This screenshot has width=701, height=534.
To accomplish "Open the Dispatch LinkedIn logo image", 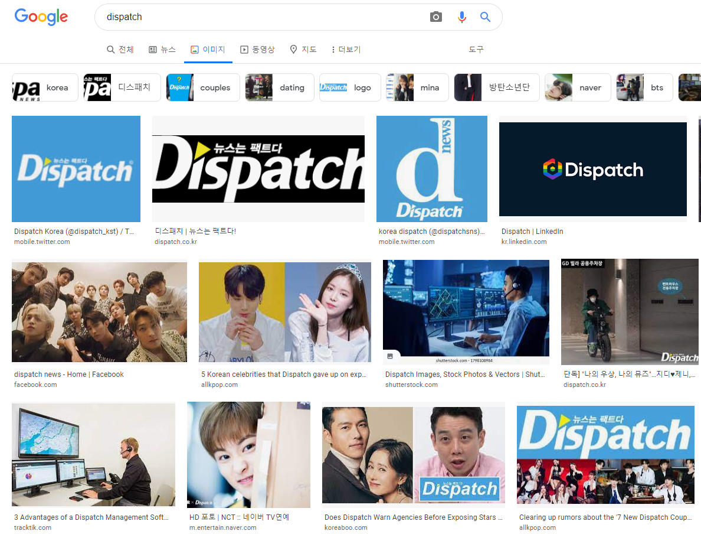I will [x=593, y=169].
